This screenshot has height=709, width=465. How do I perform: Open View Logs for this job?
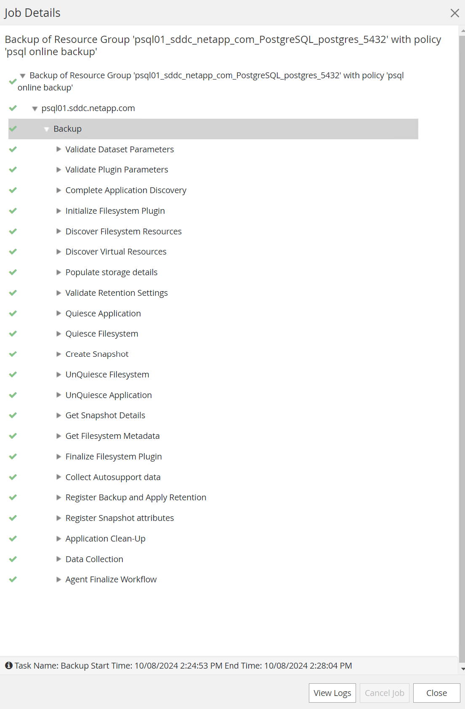click(332, 693)
